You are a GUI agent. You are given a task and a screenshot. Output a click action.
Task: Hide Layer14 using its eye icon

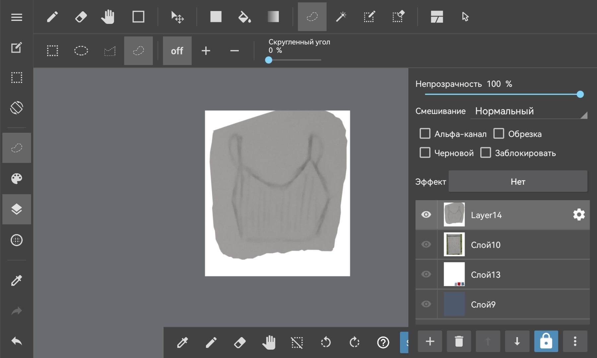tap(426, 215)
